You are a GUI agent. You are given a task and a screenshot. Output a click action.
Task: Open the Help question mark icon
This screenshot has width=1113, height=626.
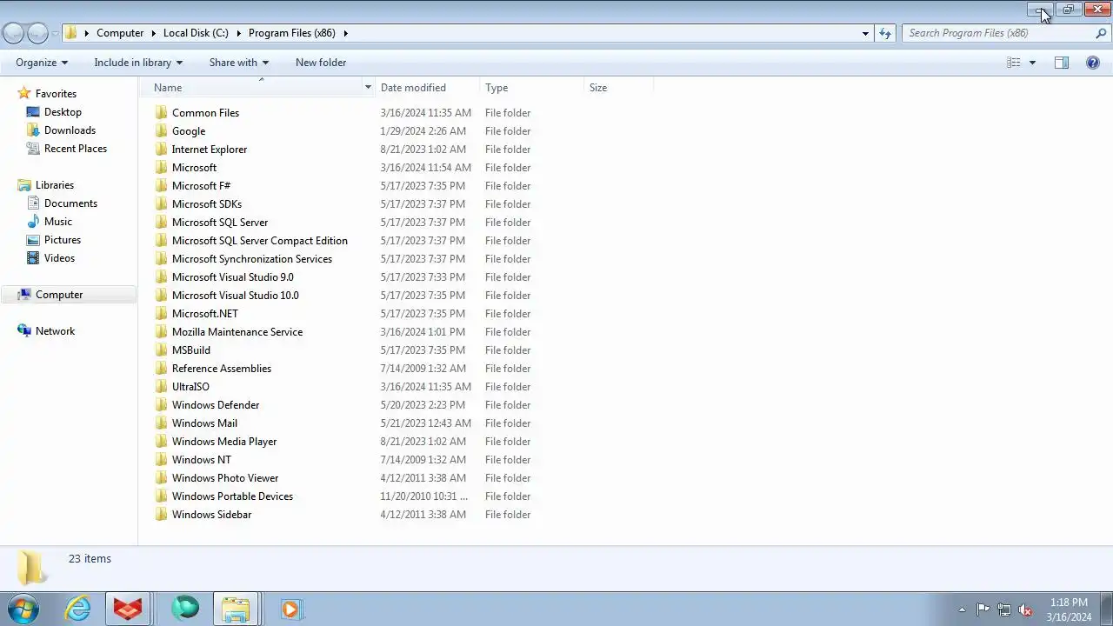pyautogui.click(x=1093, y=63)
